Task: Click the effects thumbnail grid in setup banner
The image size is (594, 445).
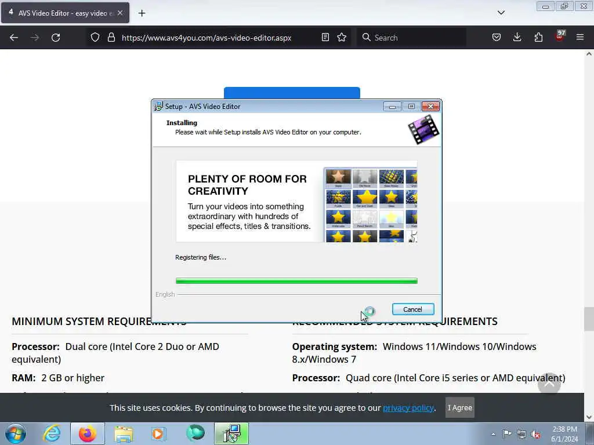Action: [x=371, y=205]
